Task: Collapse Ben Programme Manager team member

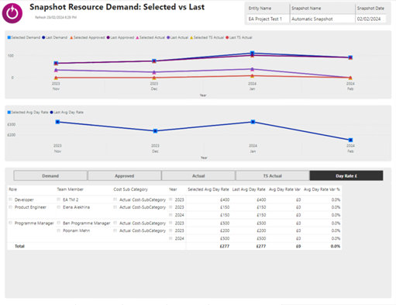Action: coord(59,223)
